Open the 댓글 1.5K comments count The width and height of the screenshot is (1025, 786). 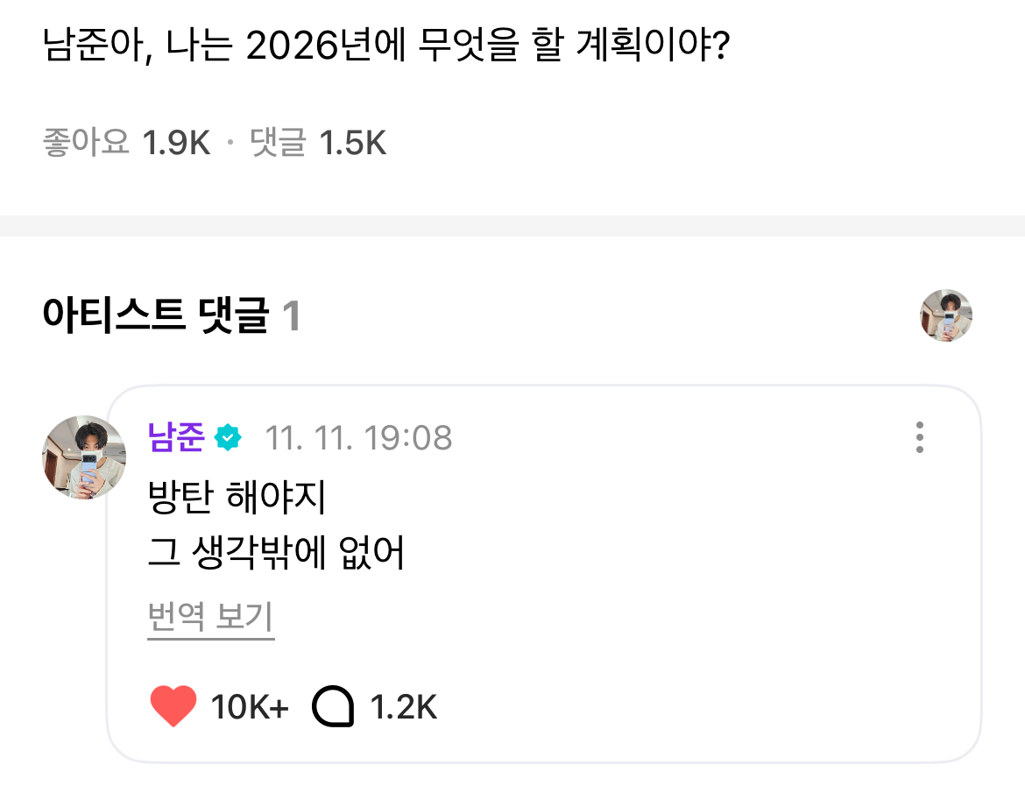click(x=318, y=143)
